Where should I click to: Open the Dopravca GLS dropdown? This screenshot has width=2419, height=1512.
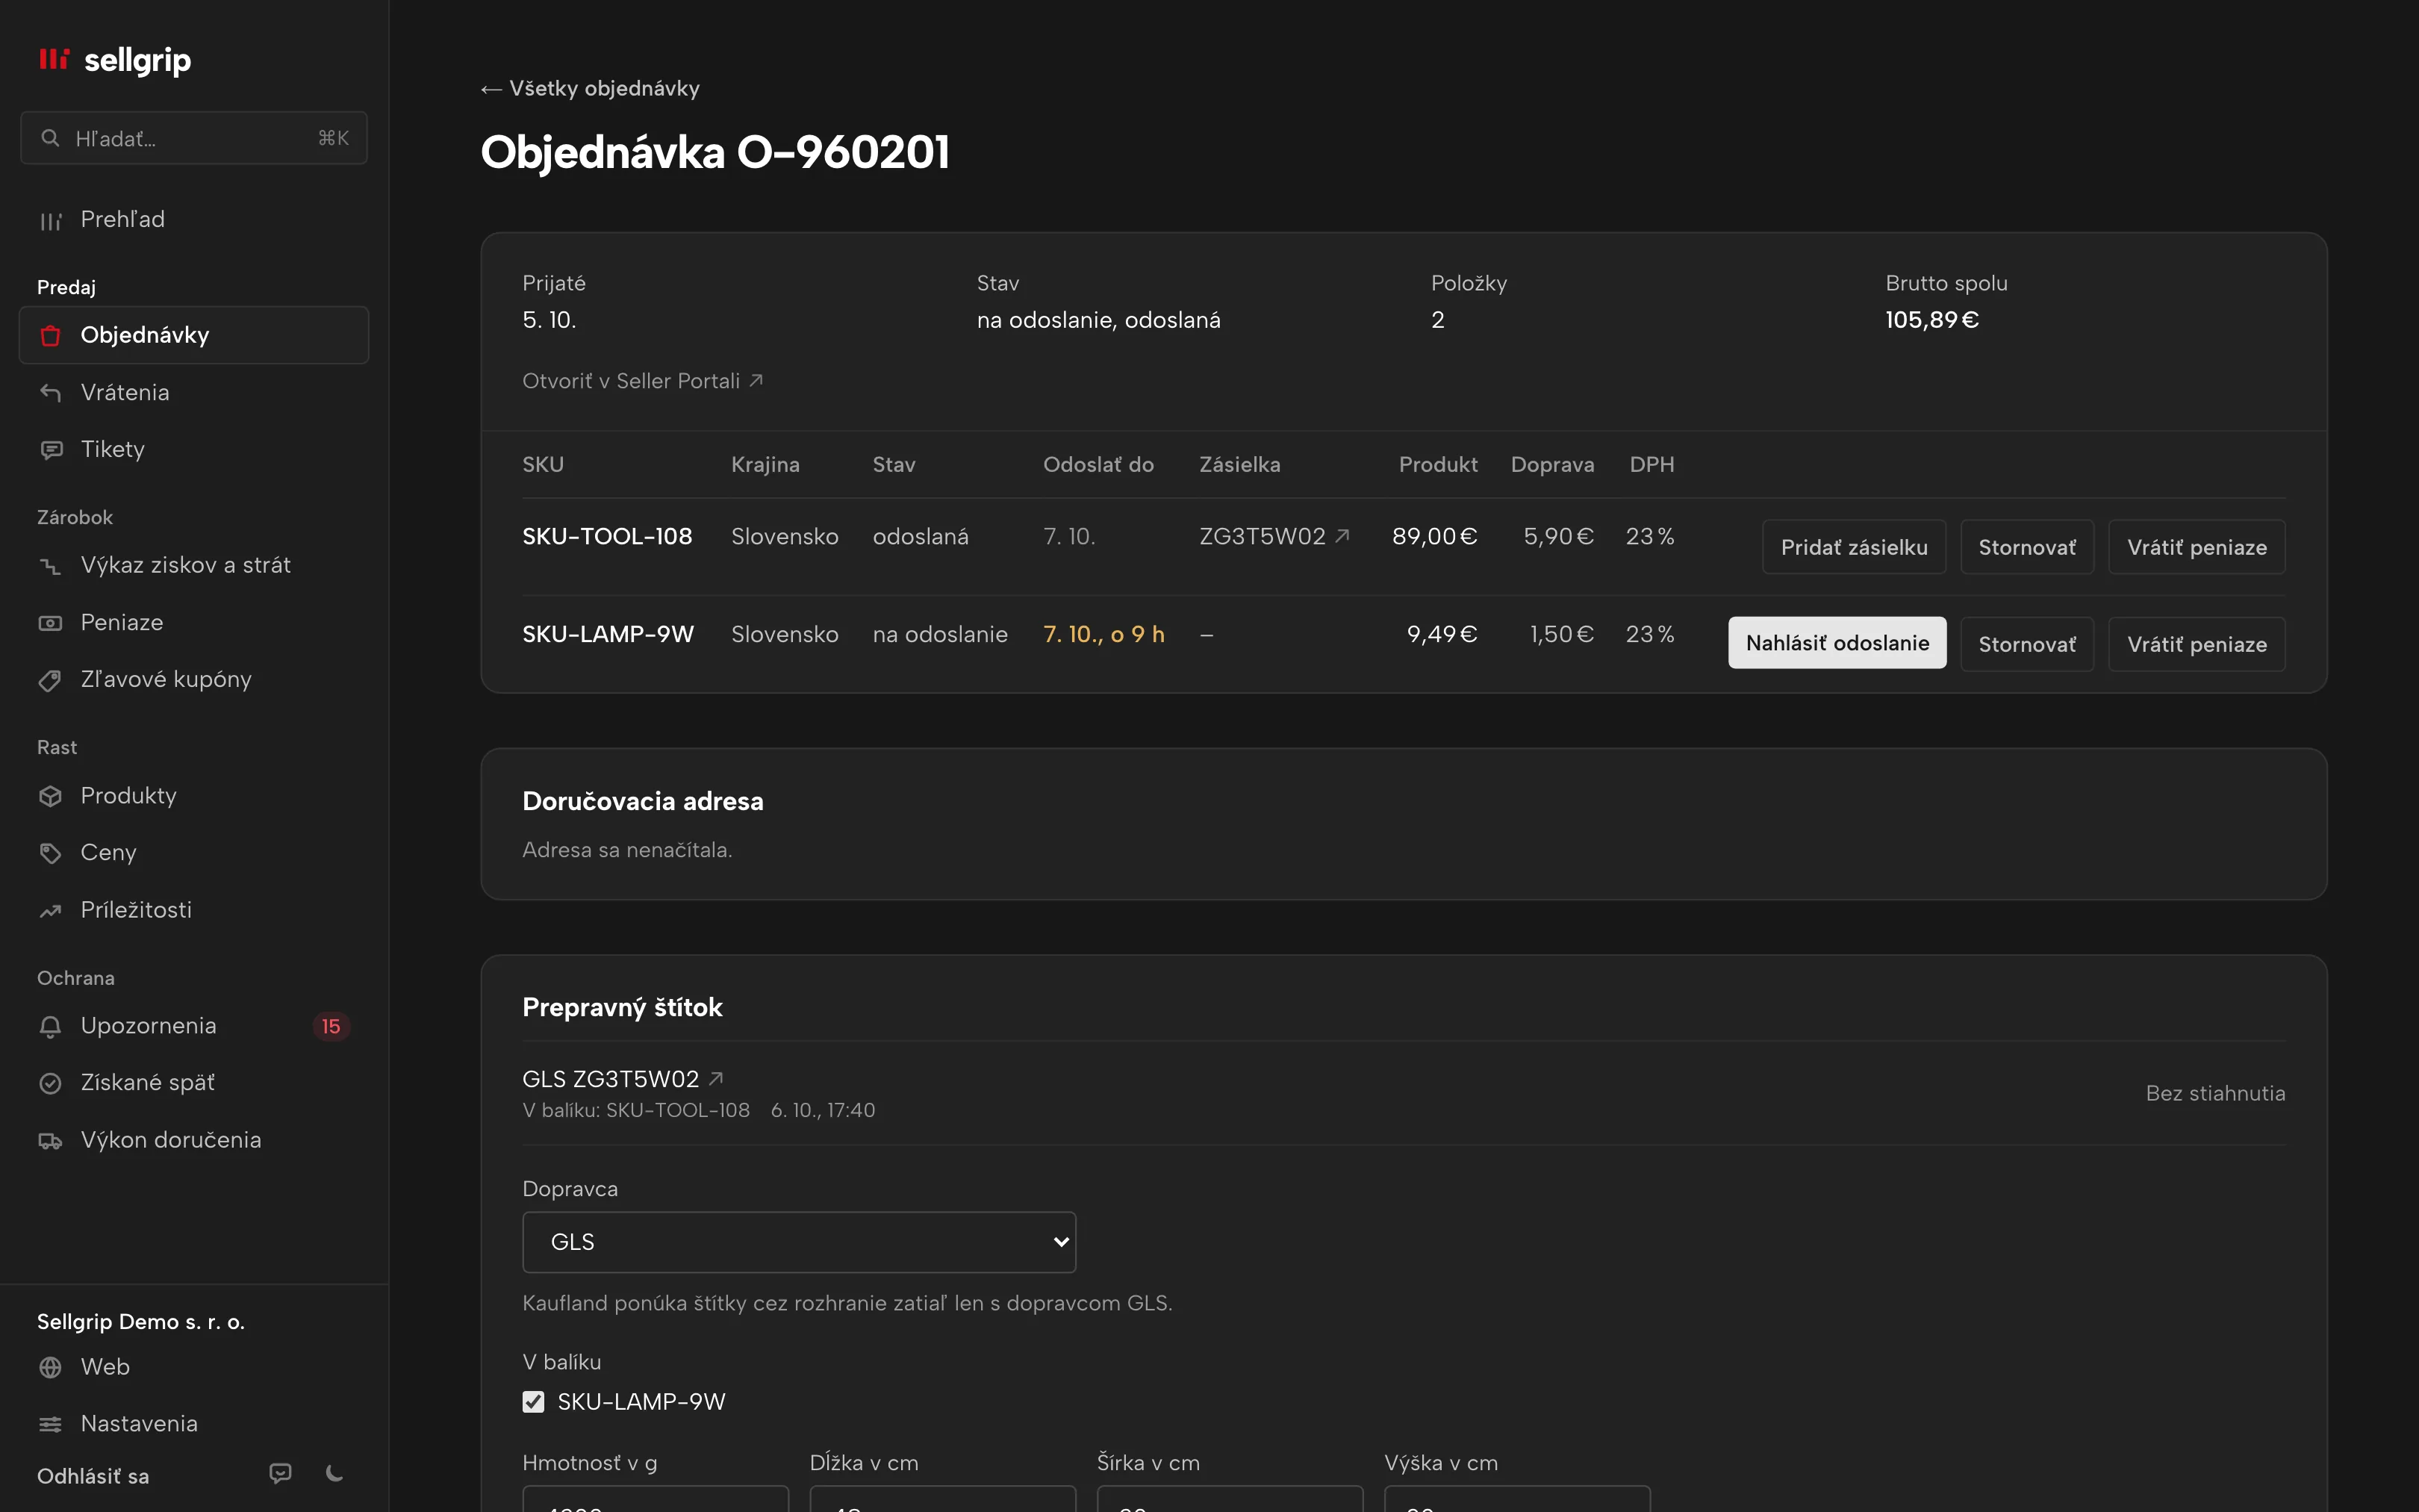(x=799, y=1242)
